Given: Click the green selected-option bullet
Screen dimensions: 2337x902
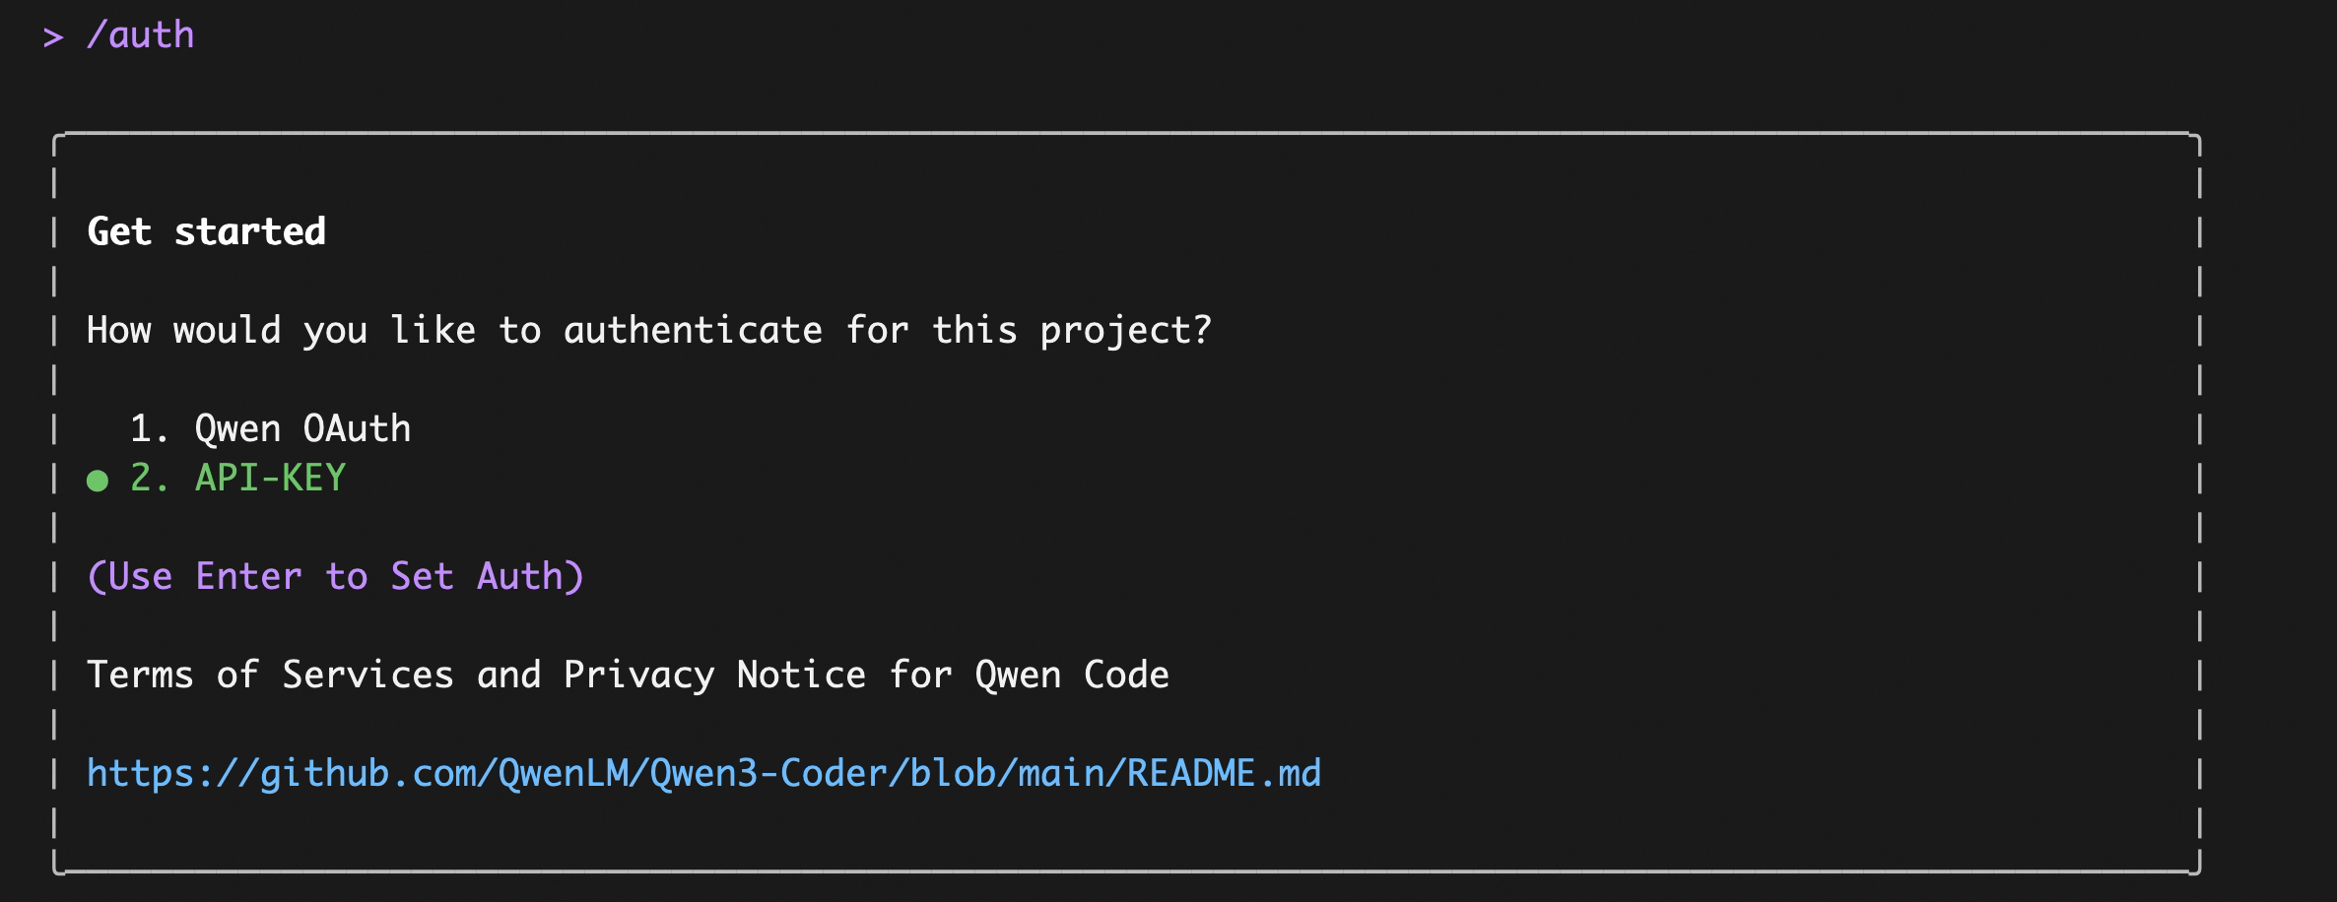Looking at the screenshot, I should coord(98,480).
